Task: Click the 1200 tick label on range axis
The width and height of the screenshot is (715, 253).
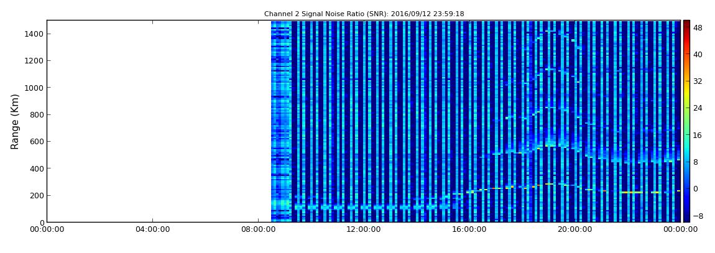Action: (33, 61)
